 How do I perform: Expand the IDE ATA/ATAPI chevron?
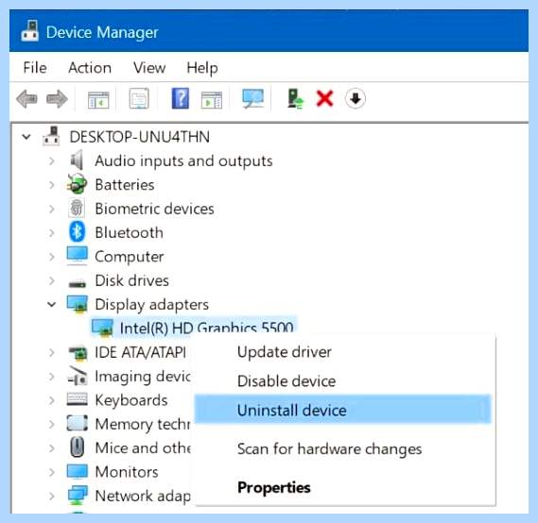coord(52,352)
